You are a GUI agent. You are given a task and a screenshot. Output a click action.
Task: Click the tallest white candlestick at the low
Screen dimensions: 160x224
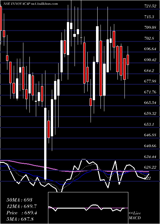point(45,144)
